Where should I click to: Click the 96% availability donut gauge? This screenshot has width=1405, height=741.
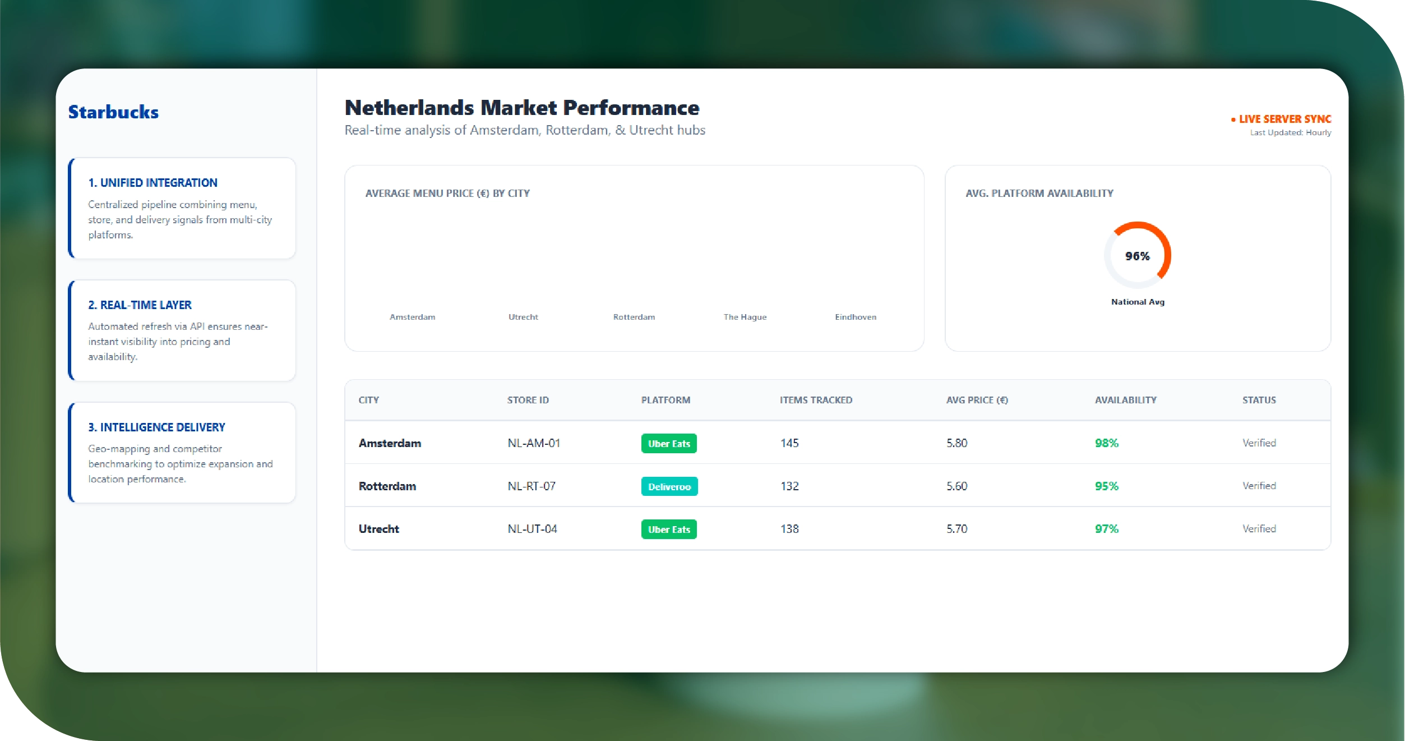1137,256
